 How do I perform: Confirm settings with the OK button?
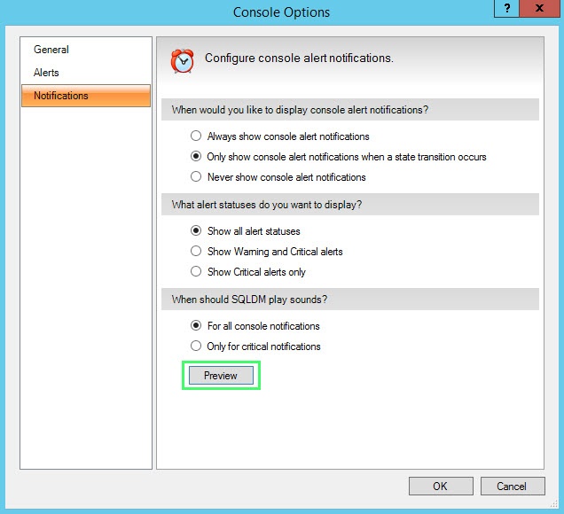coord(440,486)
